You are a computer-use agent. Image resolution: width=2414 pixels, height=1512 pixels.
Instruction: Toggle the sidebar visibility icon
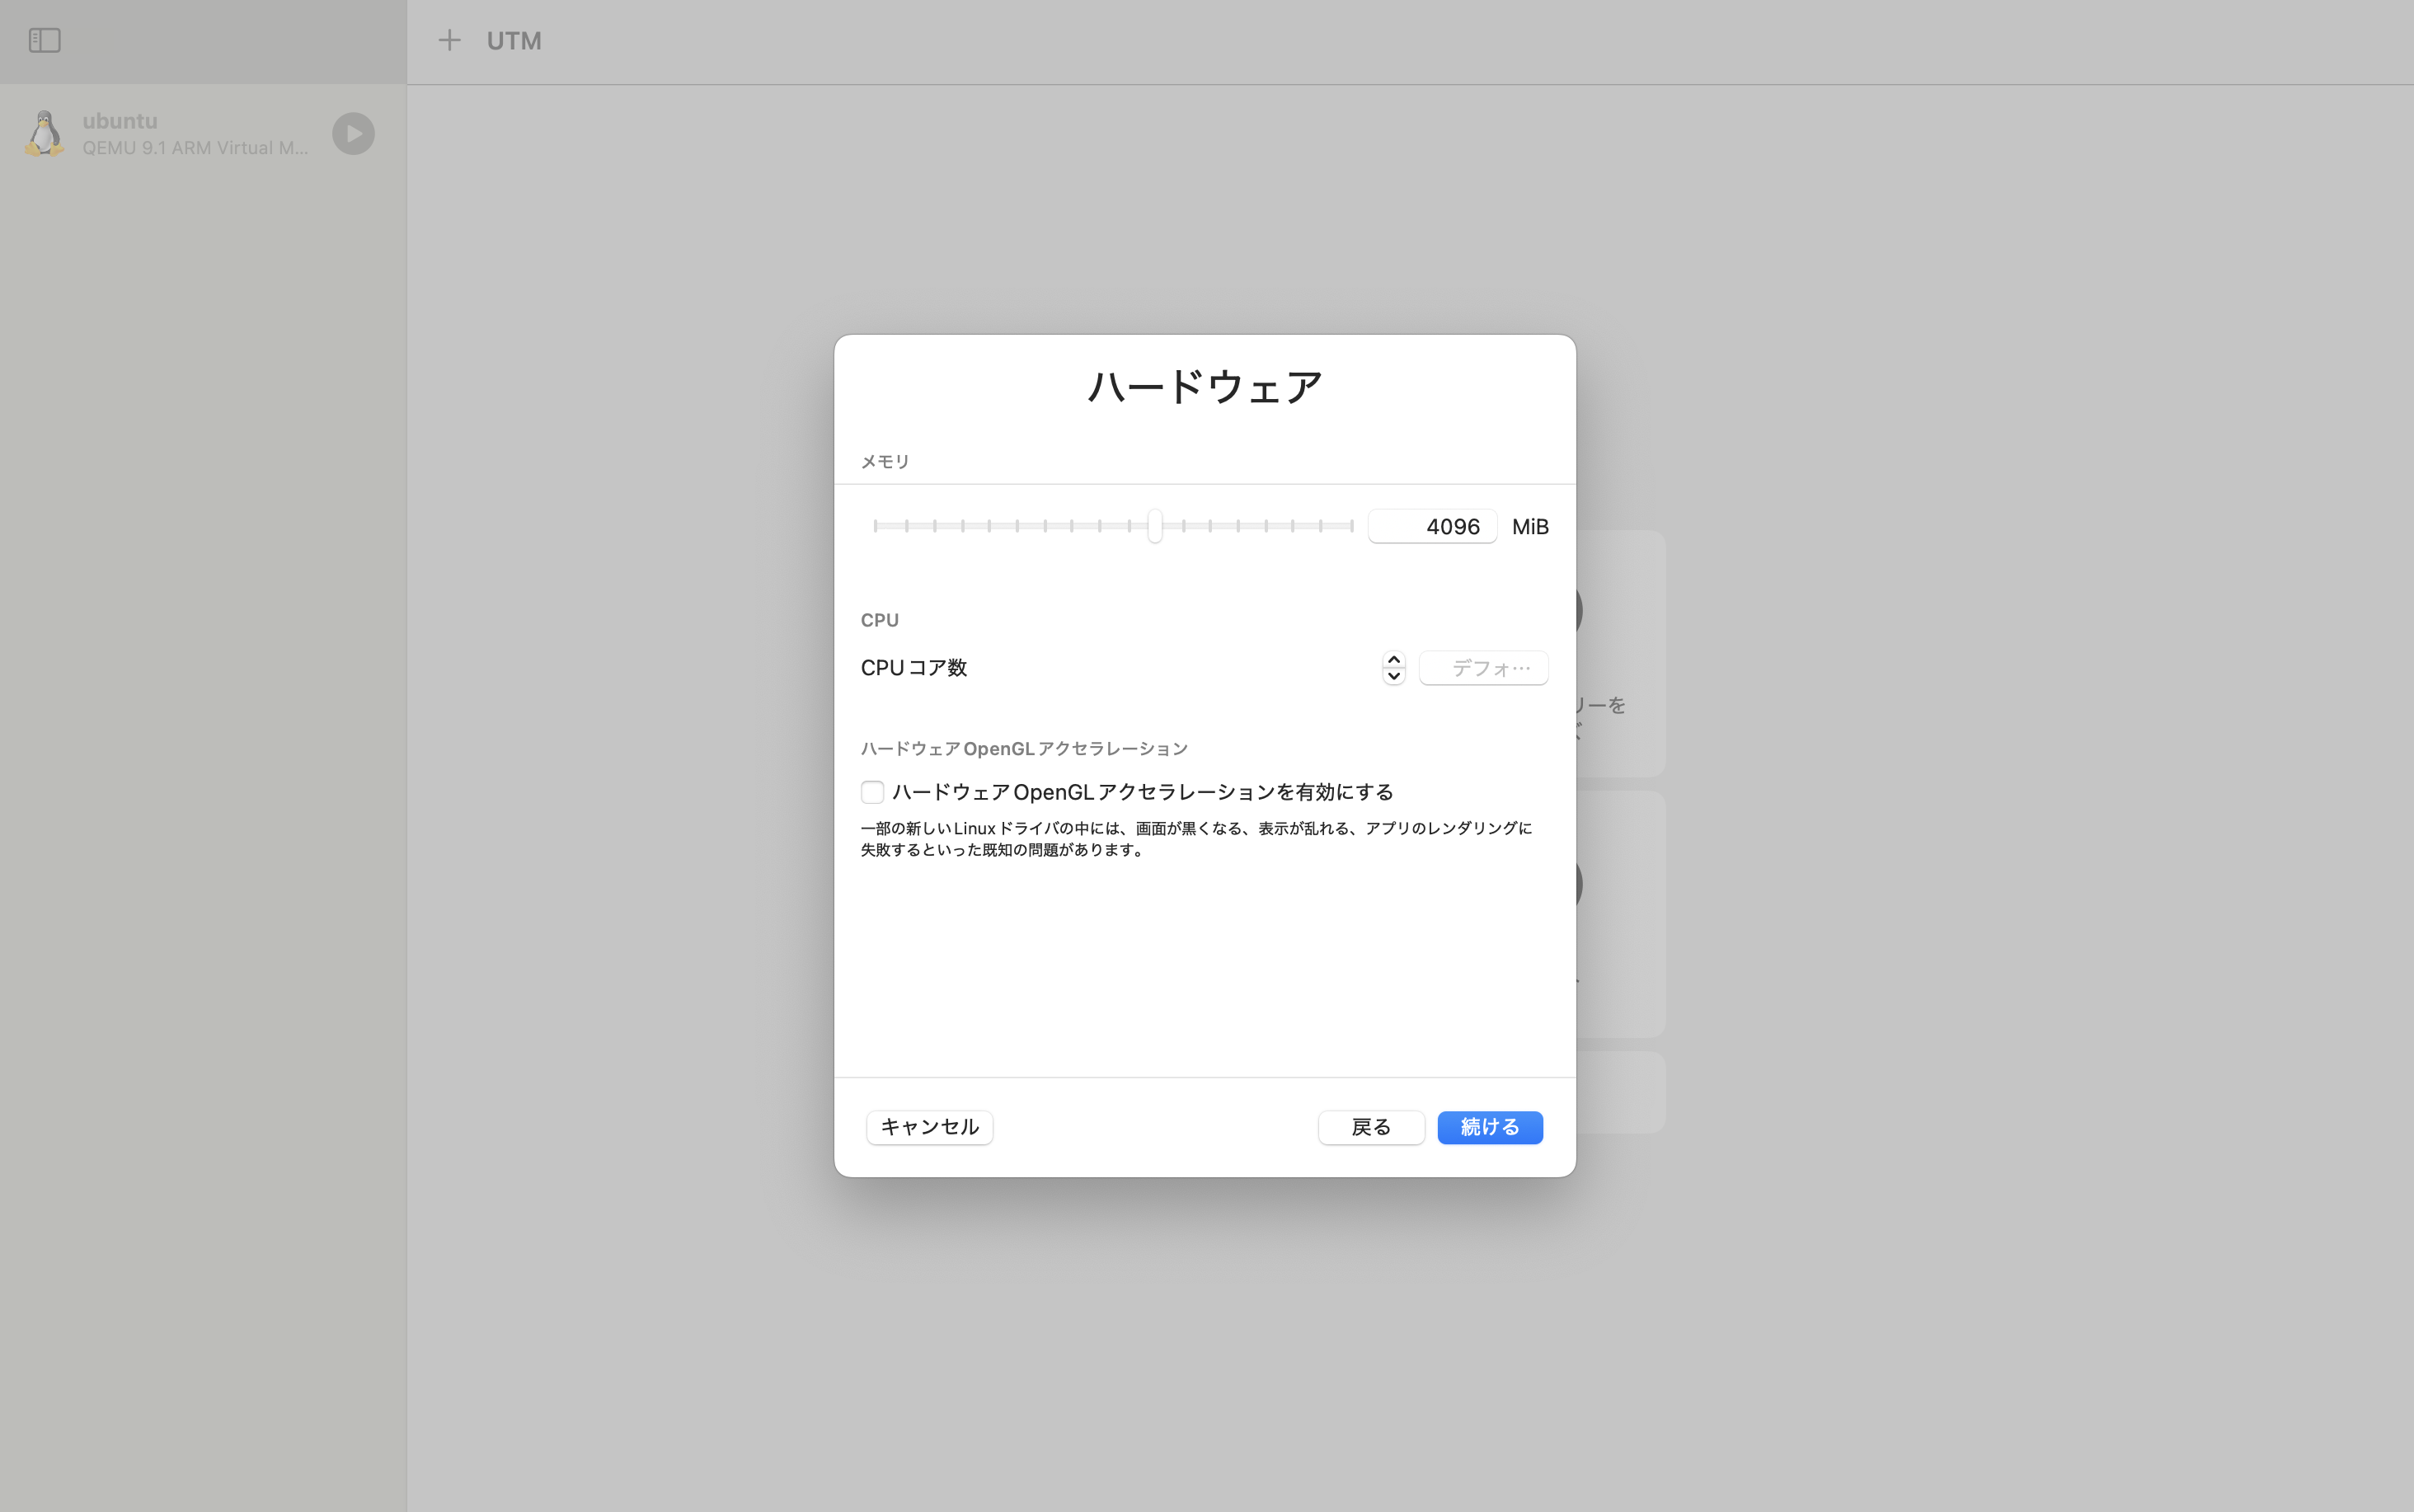45,40
